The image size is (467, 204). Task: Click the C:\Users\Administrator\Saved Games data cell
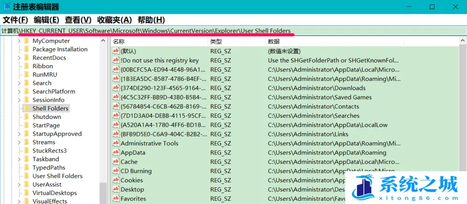(x=319, y=97)
